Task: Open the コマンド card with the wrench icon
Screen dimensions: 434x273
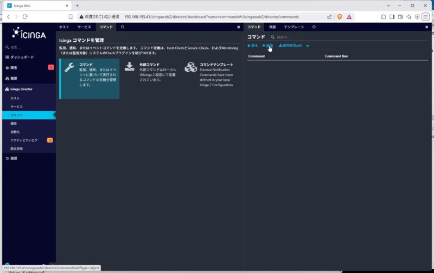Action: coord(90,79)
